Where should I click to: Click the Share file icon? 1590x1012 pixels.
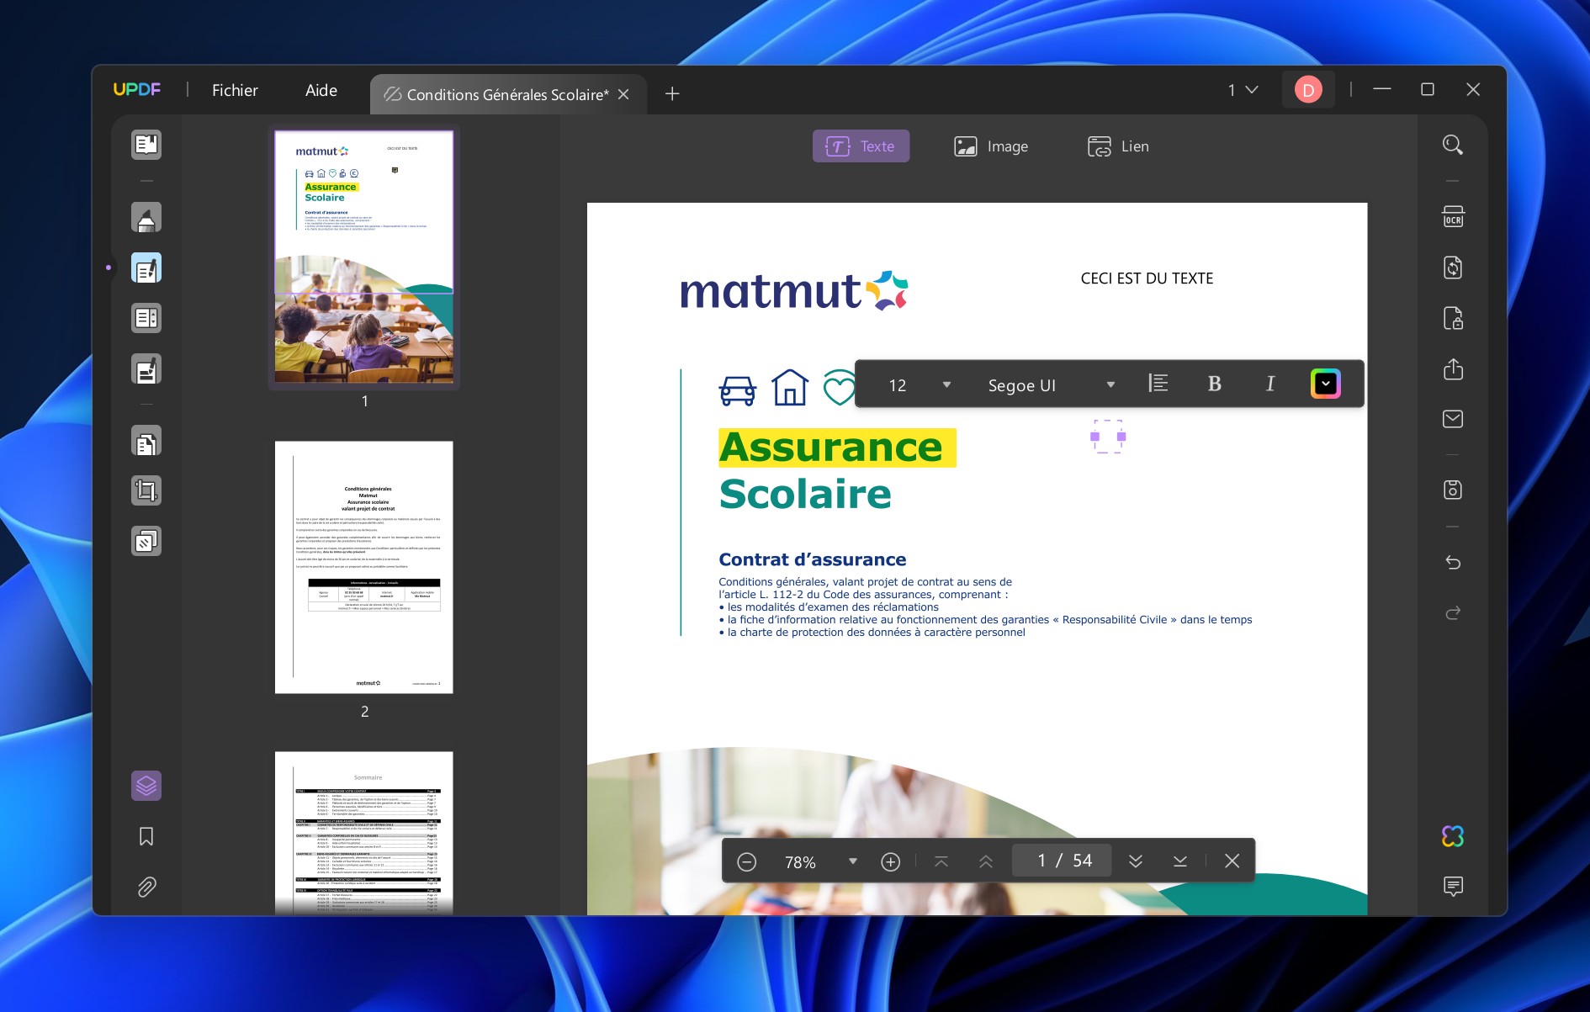tap(1453, 369)
